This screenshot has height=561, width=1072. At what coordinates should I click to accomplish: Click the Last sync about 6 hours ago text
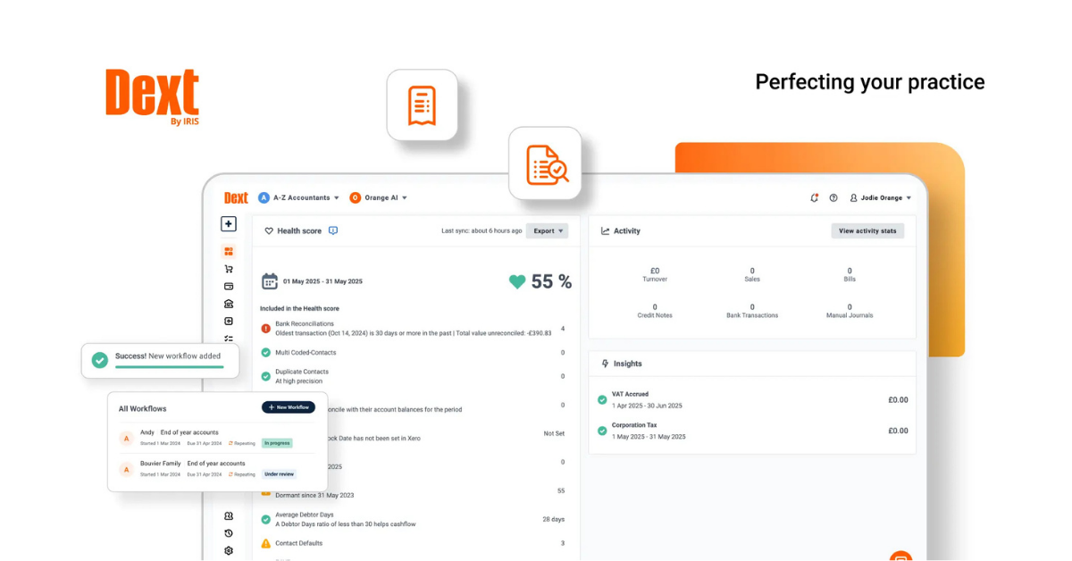point(482,230)
